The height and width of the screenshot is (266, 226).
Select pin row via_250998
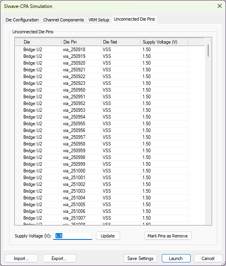click(105, 157)
